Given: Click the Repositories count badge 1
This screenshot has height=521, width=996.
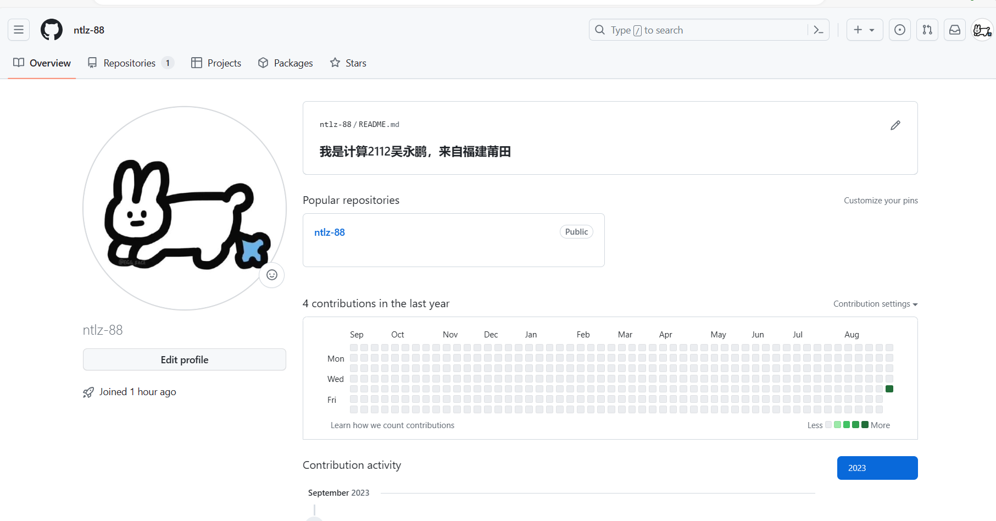Looking at the screenshot, I should (x=168, y=63).
